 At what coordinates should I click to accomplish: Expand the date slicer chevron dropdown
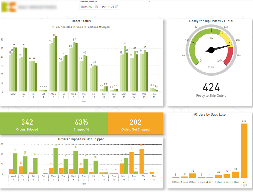(150, 1)
